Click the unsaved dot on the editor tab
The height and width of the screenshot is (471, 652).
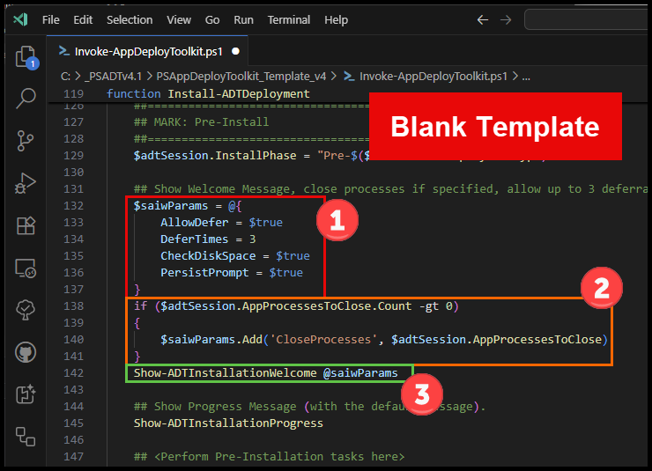click(235, 51)
